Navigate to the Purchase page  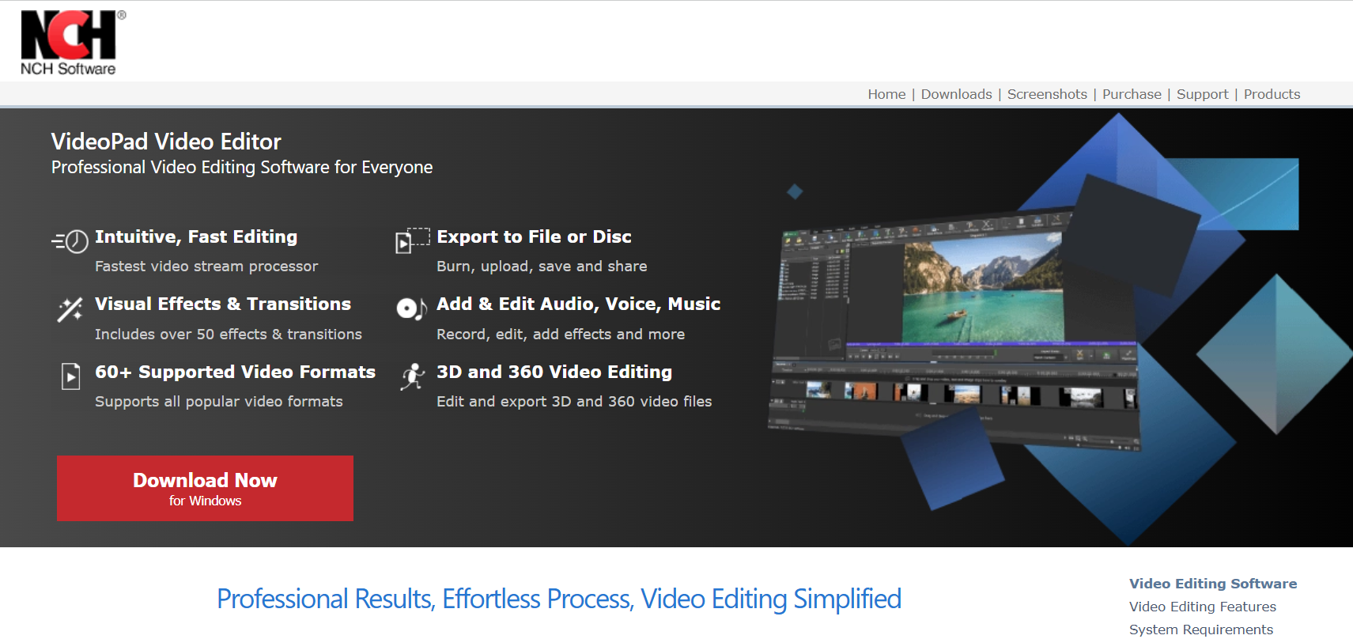tap(1132, 94)
